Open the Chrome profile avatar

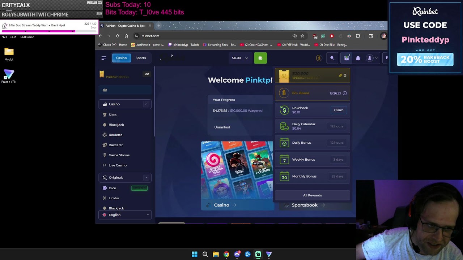[384, 36]
